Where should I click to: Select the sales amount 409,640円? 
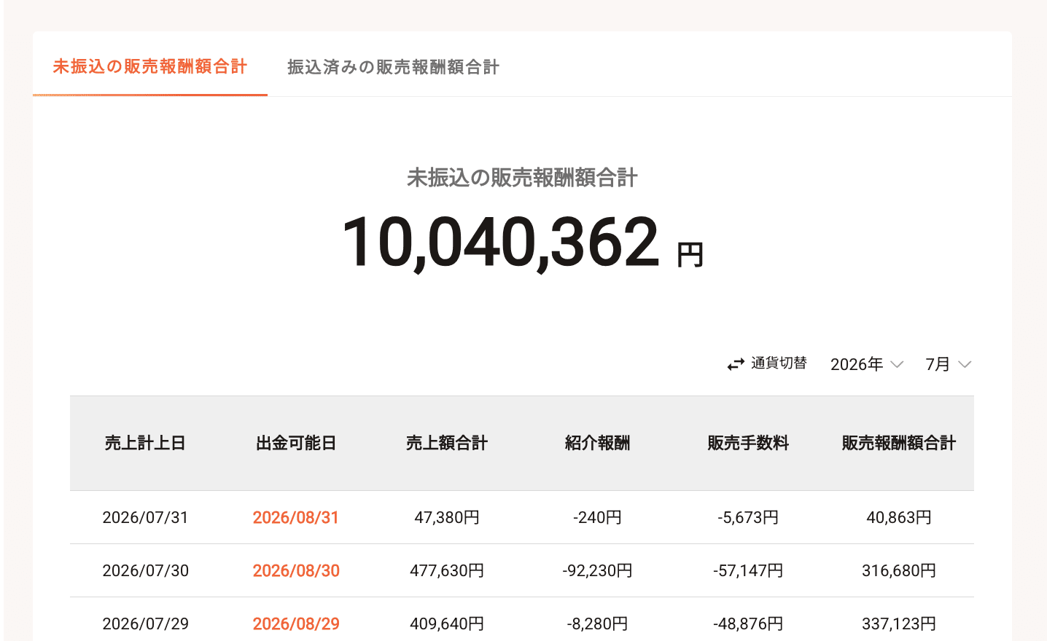click(x=447, y=624)
